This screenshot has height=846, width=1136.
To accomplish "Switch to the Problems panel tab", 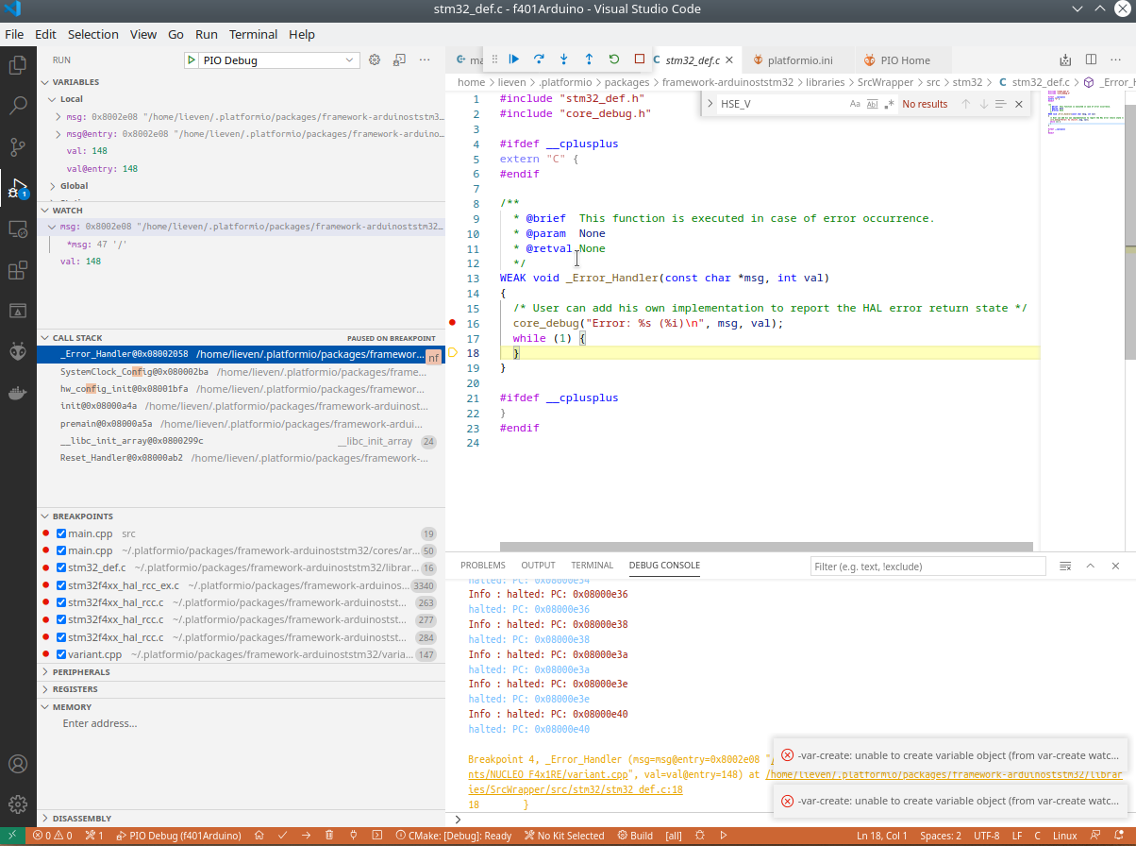I will click(483, 566).
